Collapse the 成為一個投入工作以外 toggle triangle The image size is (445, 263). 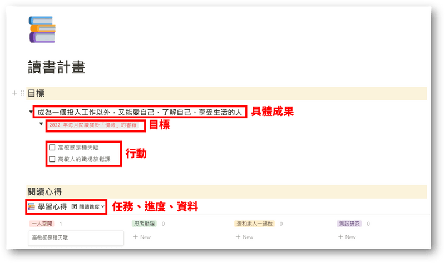[31, 112]
